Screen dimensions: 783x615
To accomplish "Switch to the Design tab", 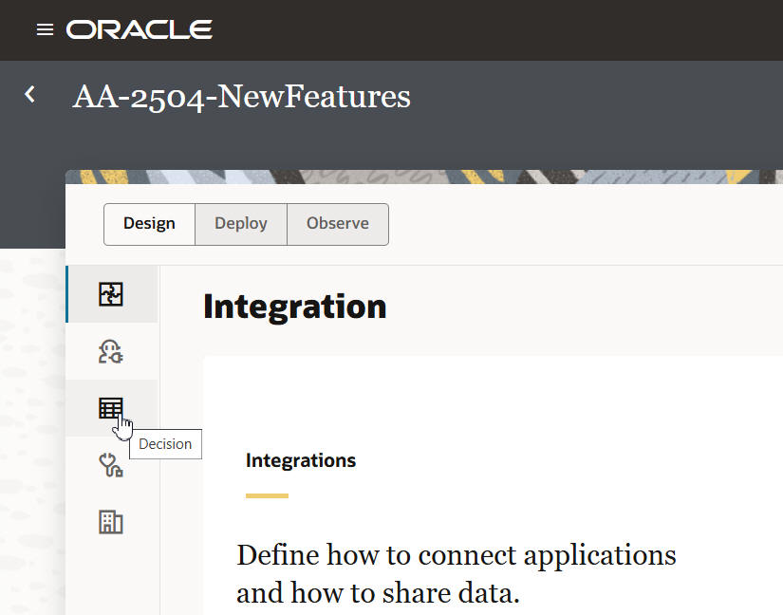I will coord(149,224).
